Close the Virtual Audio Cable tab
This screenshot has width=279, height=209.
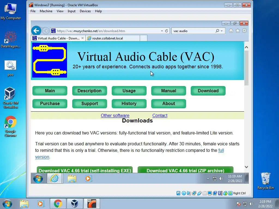(82, 38)
